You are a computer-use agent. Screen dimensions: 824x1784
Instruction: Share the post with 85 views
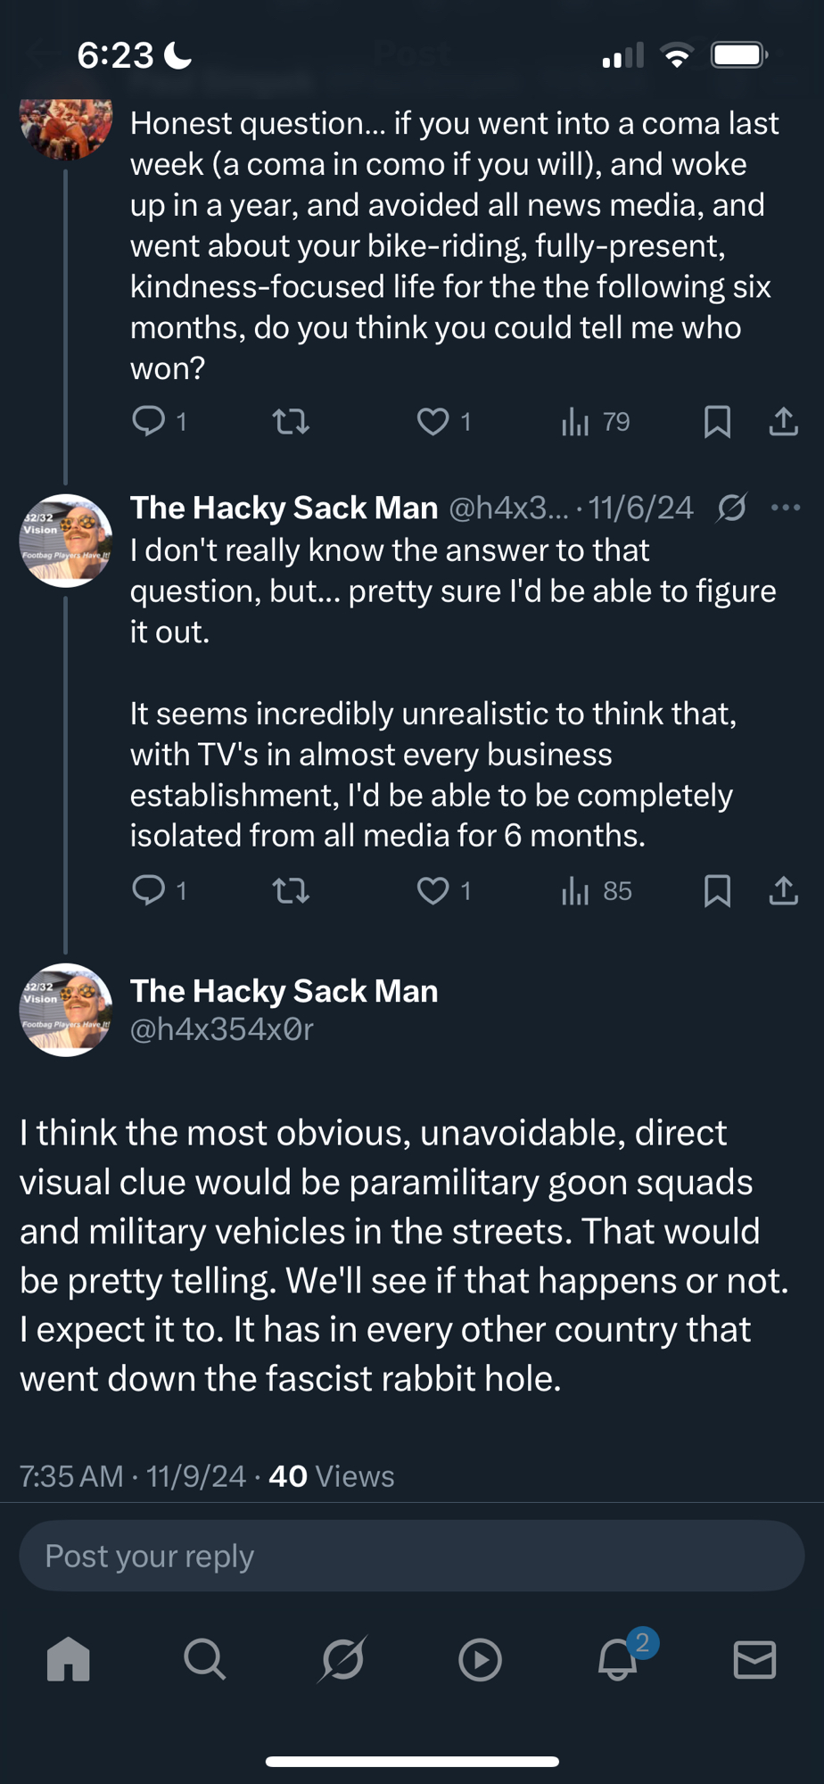783,890
